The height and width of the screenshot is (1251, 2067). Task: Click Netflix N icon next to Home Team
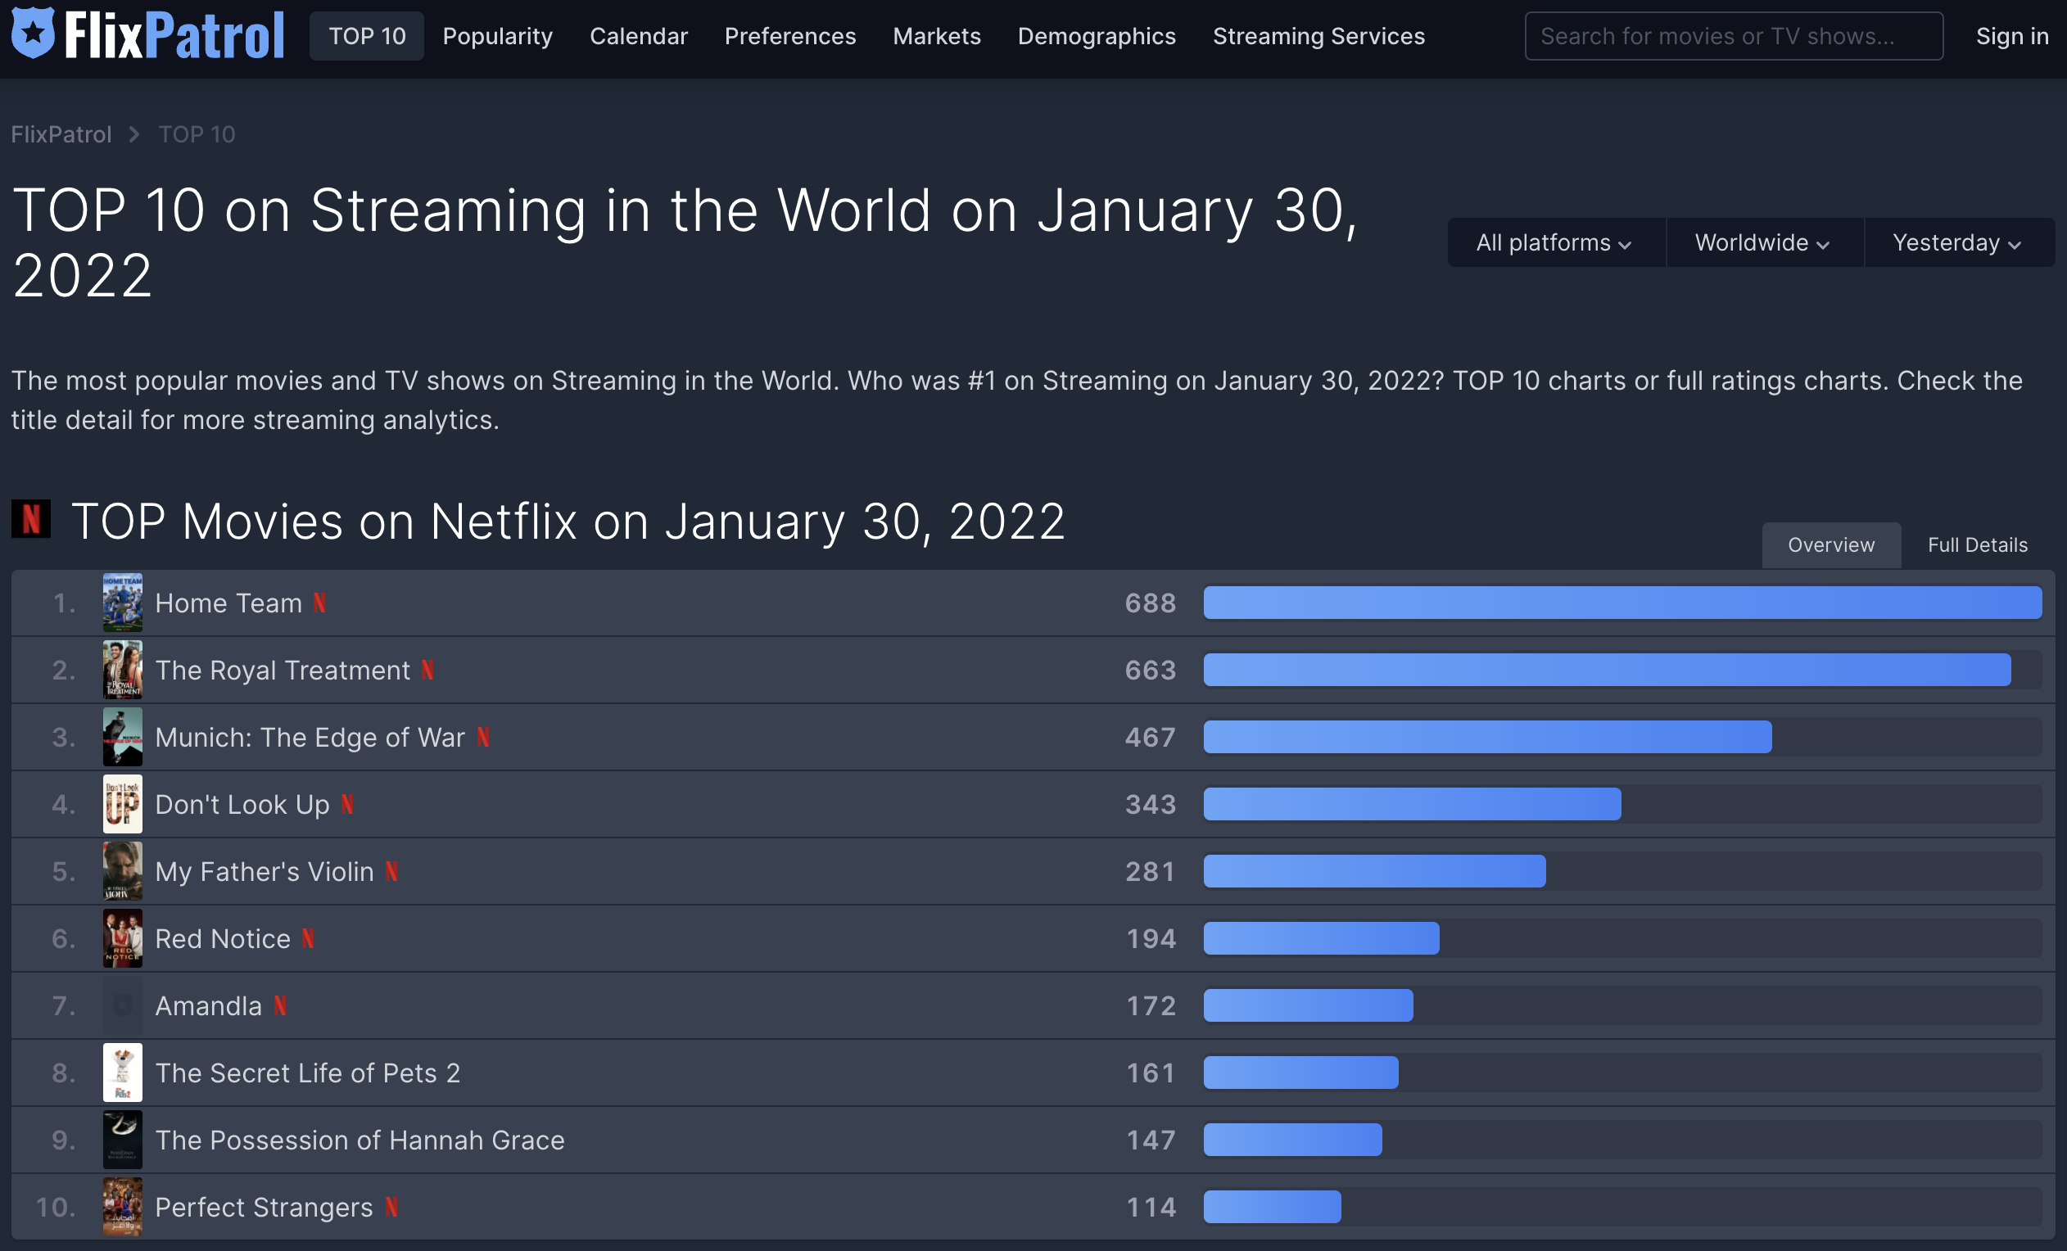click(319, 603)
